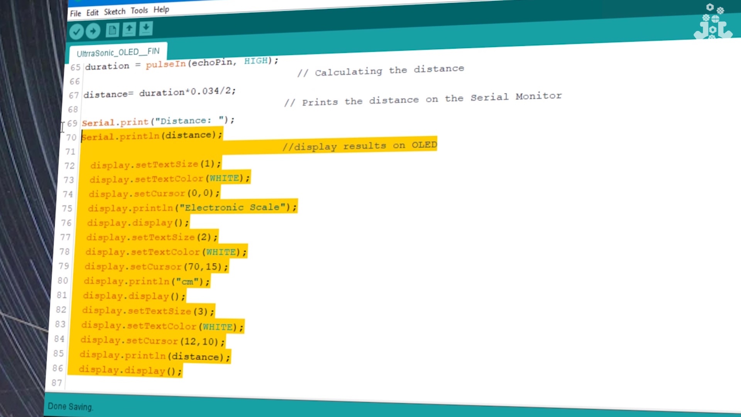Select the UltrraSonic_OLED__FIN tab
This screenshot has height=417, width=741.
118,52
